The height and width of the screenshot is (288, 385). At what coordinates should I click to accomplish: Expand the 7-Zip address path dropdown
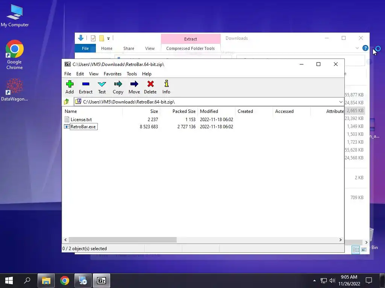(341, 102)
